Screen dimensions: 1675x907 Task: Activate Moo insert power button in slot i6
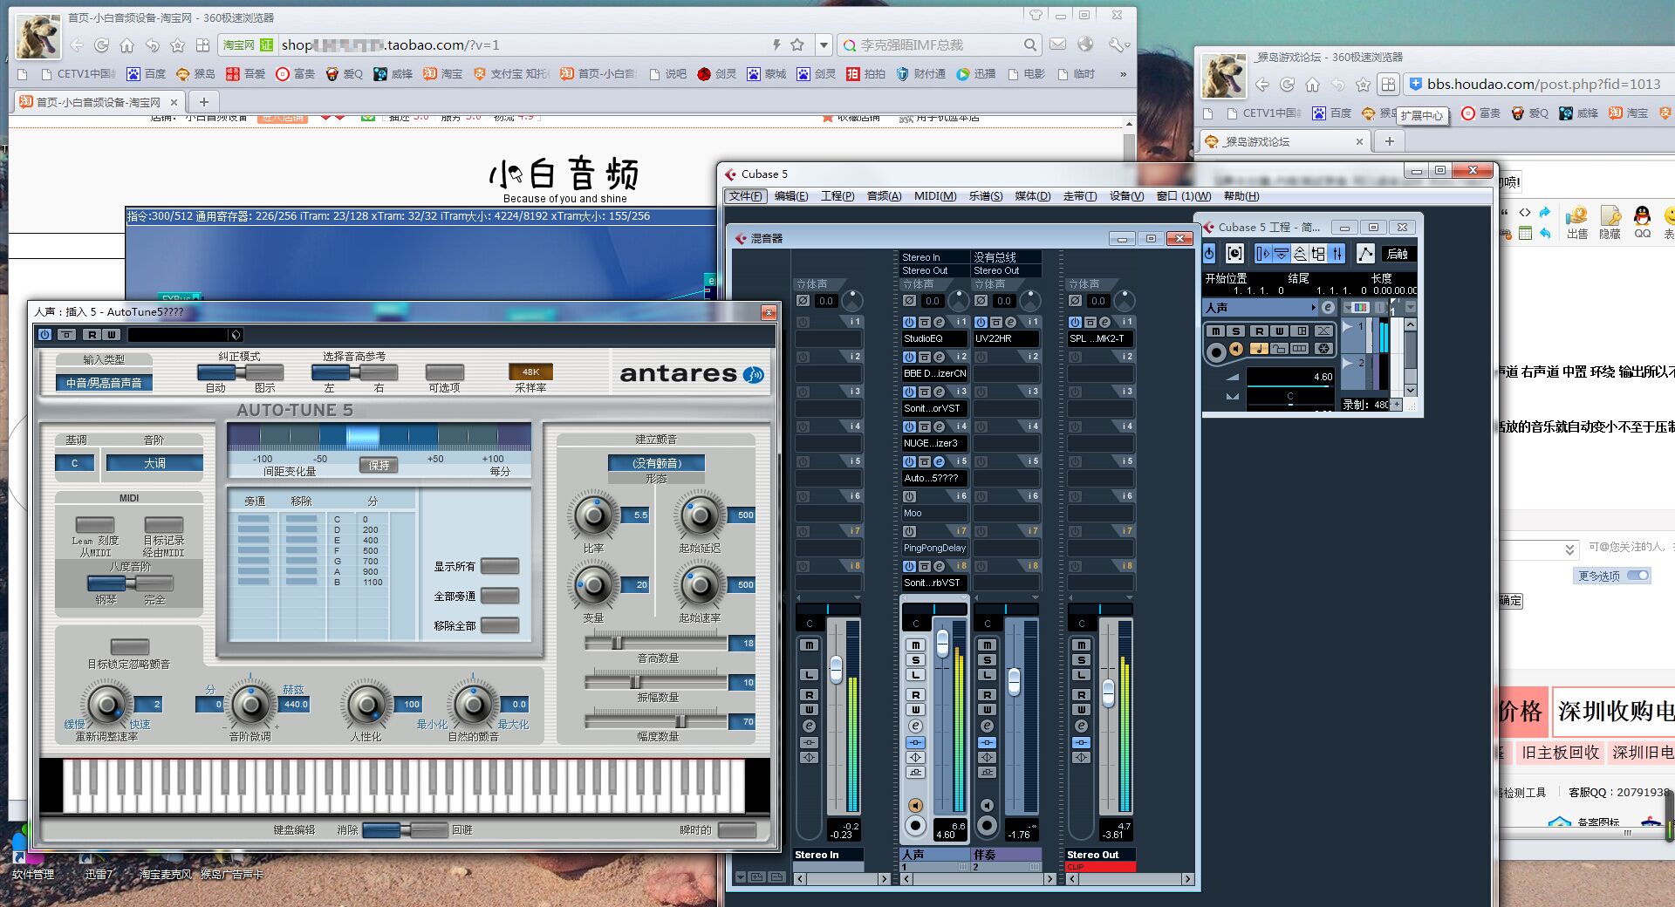[909, 496]
